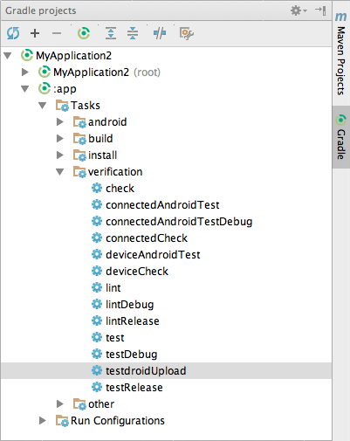Select the lint task label
Viewport: 350px width, 441px height.
(113, 288)
